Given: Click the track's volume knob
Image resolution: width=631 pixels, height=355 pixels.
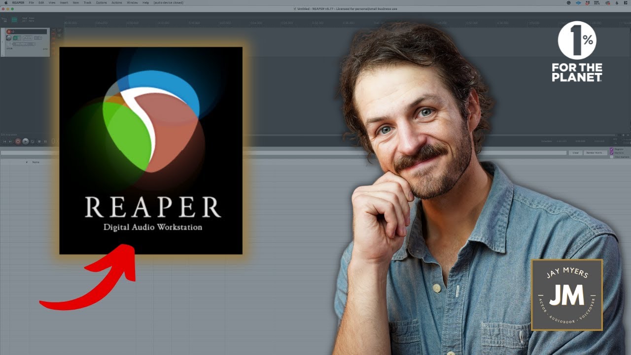Looking at the screenshot, I should (x=9, y=38).
